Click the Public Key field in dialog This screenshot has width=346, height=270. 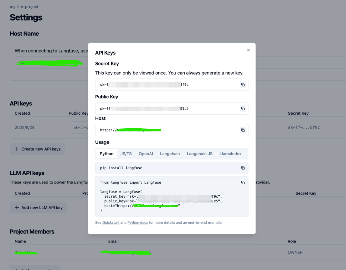click(172, 109)
